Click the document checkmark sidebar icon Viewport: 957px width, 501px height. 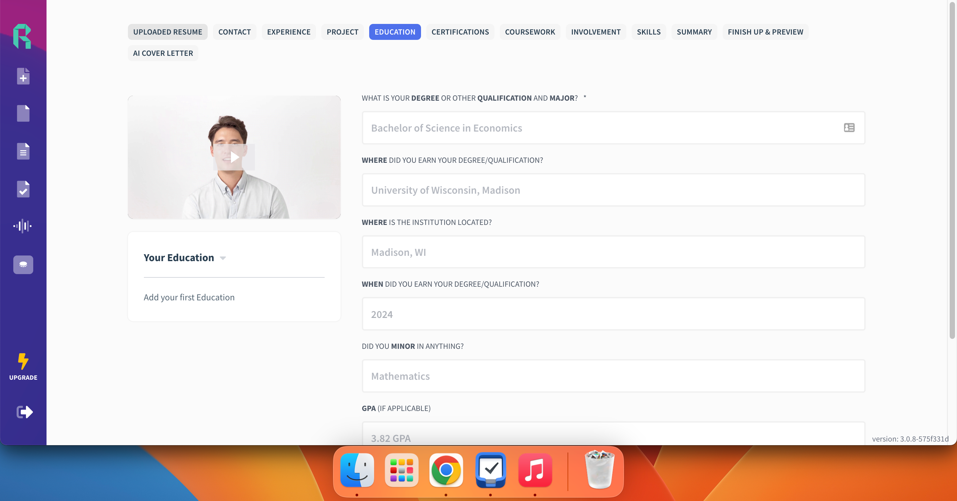(x=23, y=189)
